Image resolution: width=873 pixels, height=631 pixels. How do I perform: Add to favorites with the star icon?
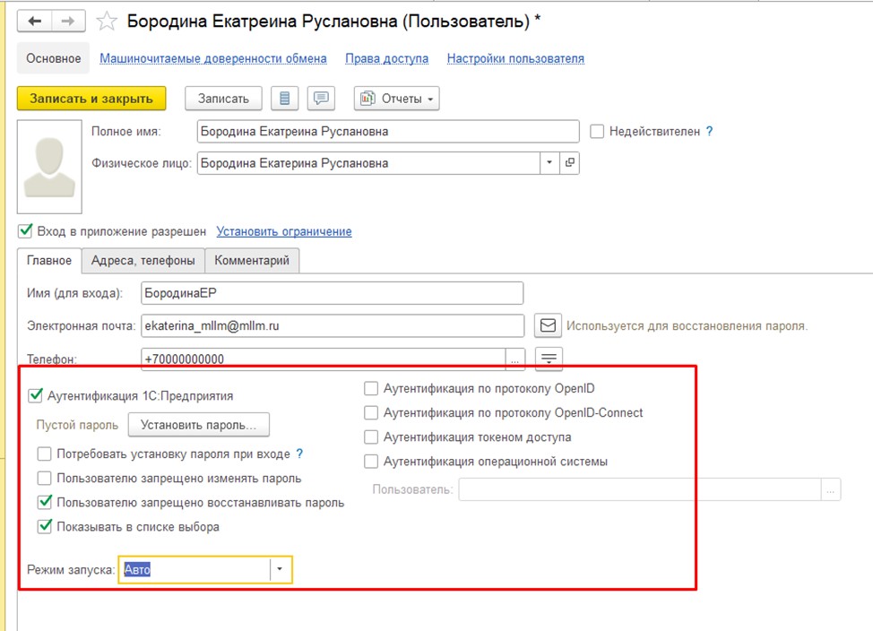click(107, 22)
